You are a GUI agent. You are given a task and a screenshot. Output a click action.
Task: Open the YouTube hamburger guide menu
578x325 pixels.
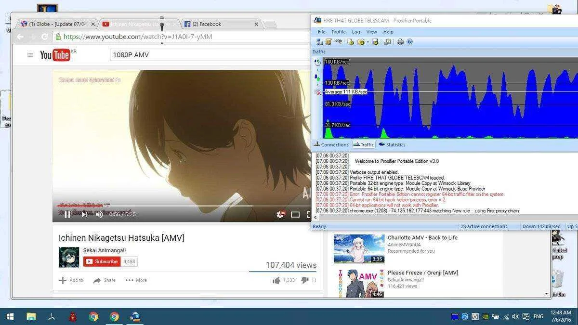[30, 55]
